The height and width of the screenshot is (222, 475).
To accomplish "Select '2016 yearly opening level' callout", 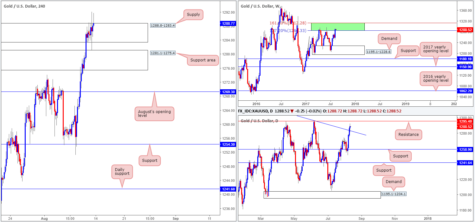I will click(435, 79).
